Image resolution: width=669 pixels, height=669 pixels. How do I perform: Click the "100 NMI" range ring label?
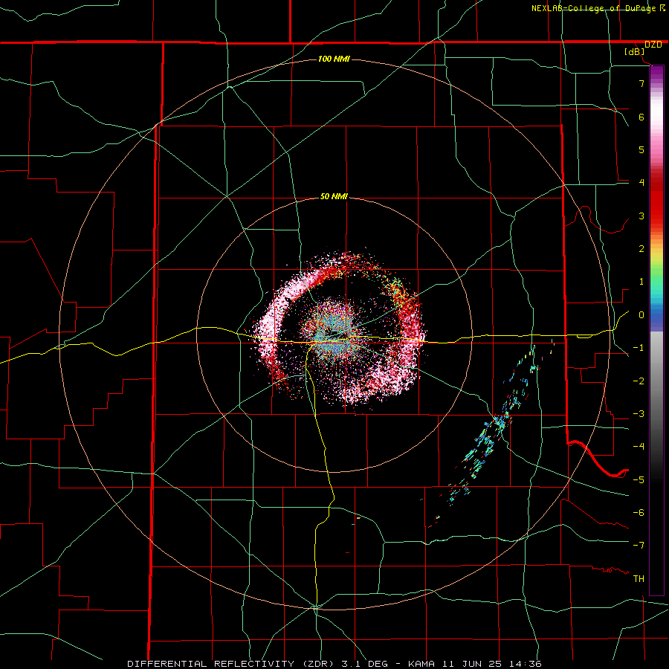[334, 59]
